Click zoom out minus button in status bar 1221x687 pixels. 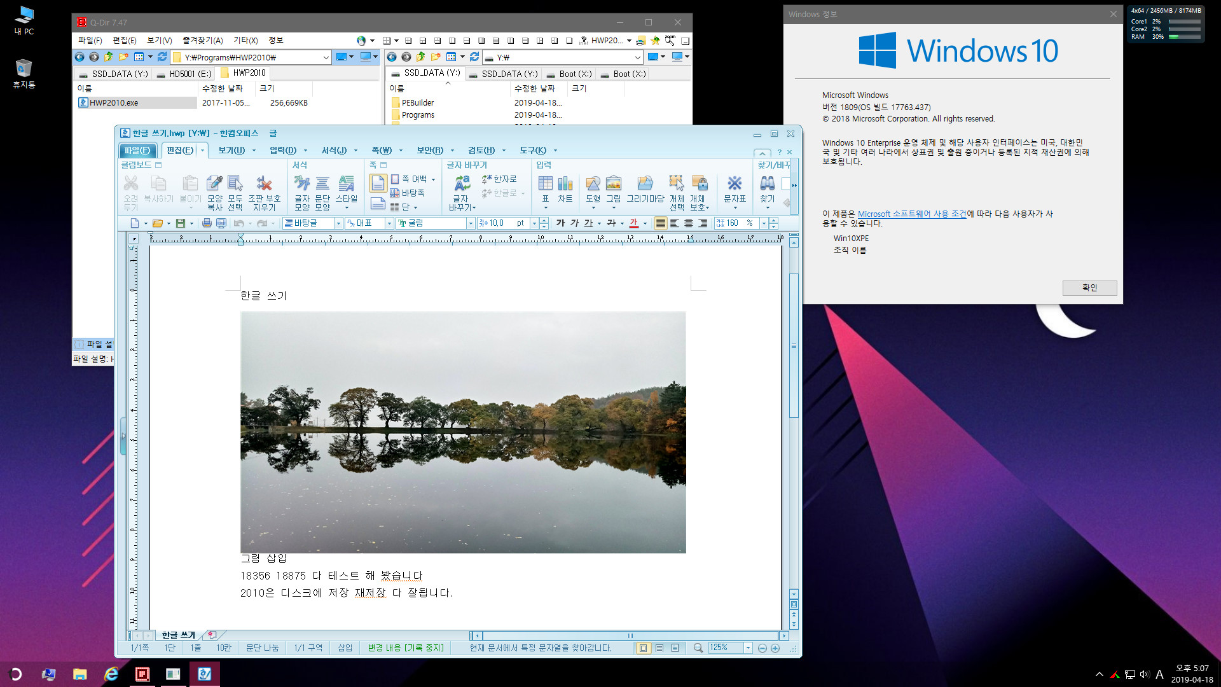click(762, 648)
